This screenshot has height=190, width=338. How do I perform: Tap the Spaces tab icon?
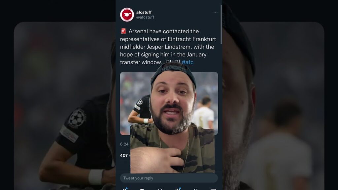160,189
